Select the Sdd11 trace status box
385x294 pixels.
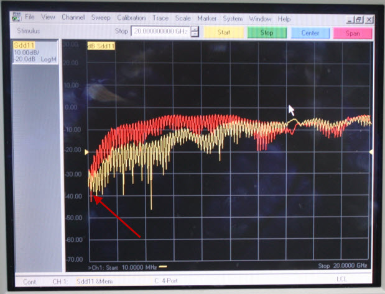(x=35, y=53)
